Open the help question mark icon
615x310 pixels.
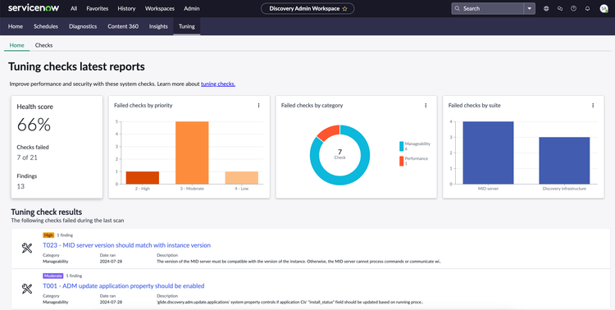pos(573,9)
